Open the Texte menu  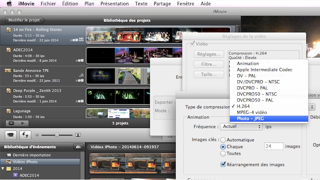tap(141, 4)
